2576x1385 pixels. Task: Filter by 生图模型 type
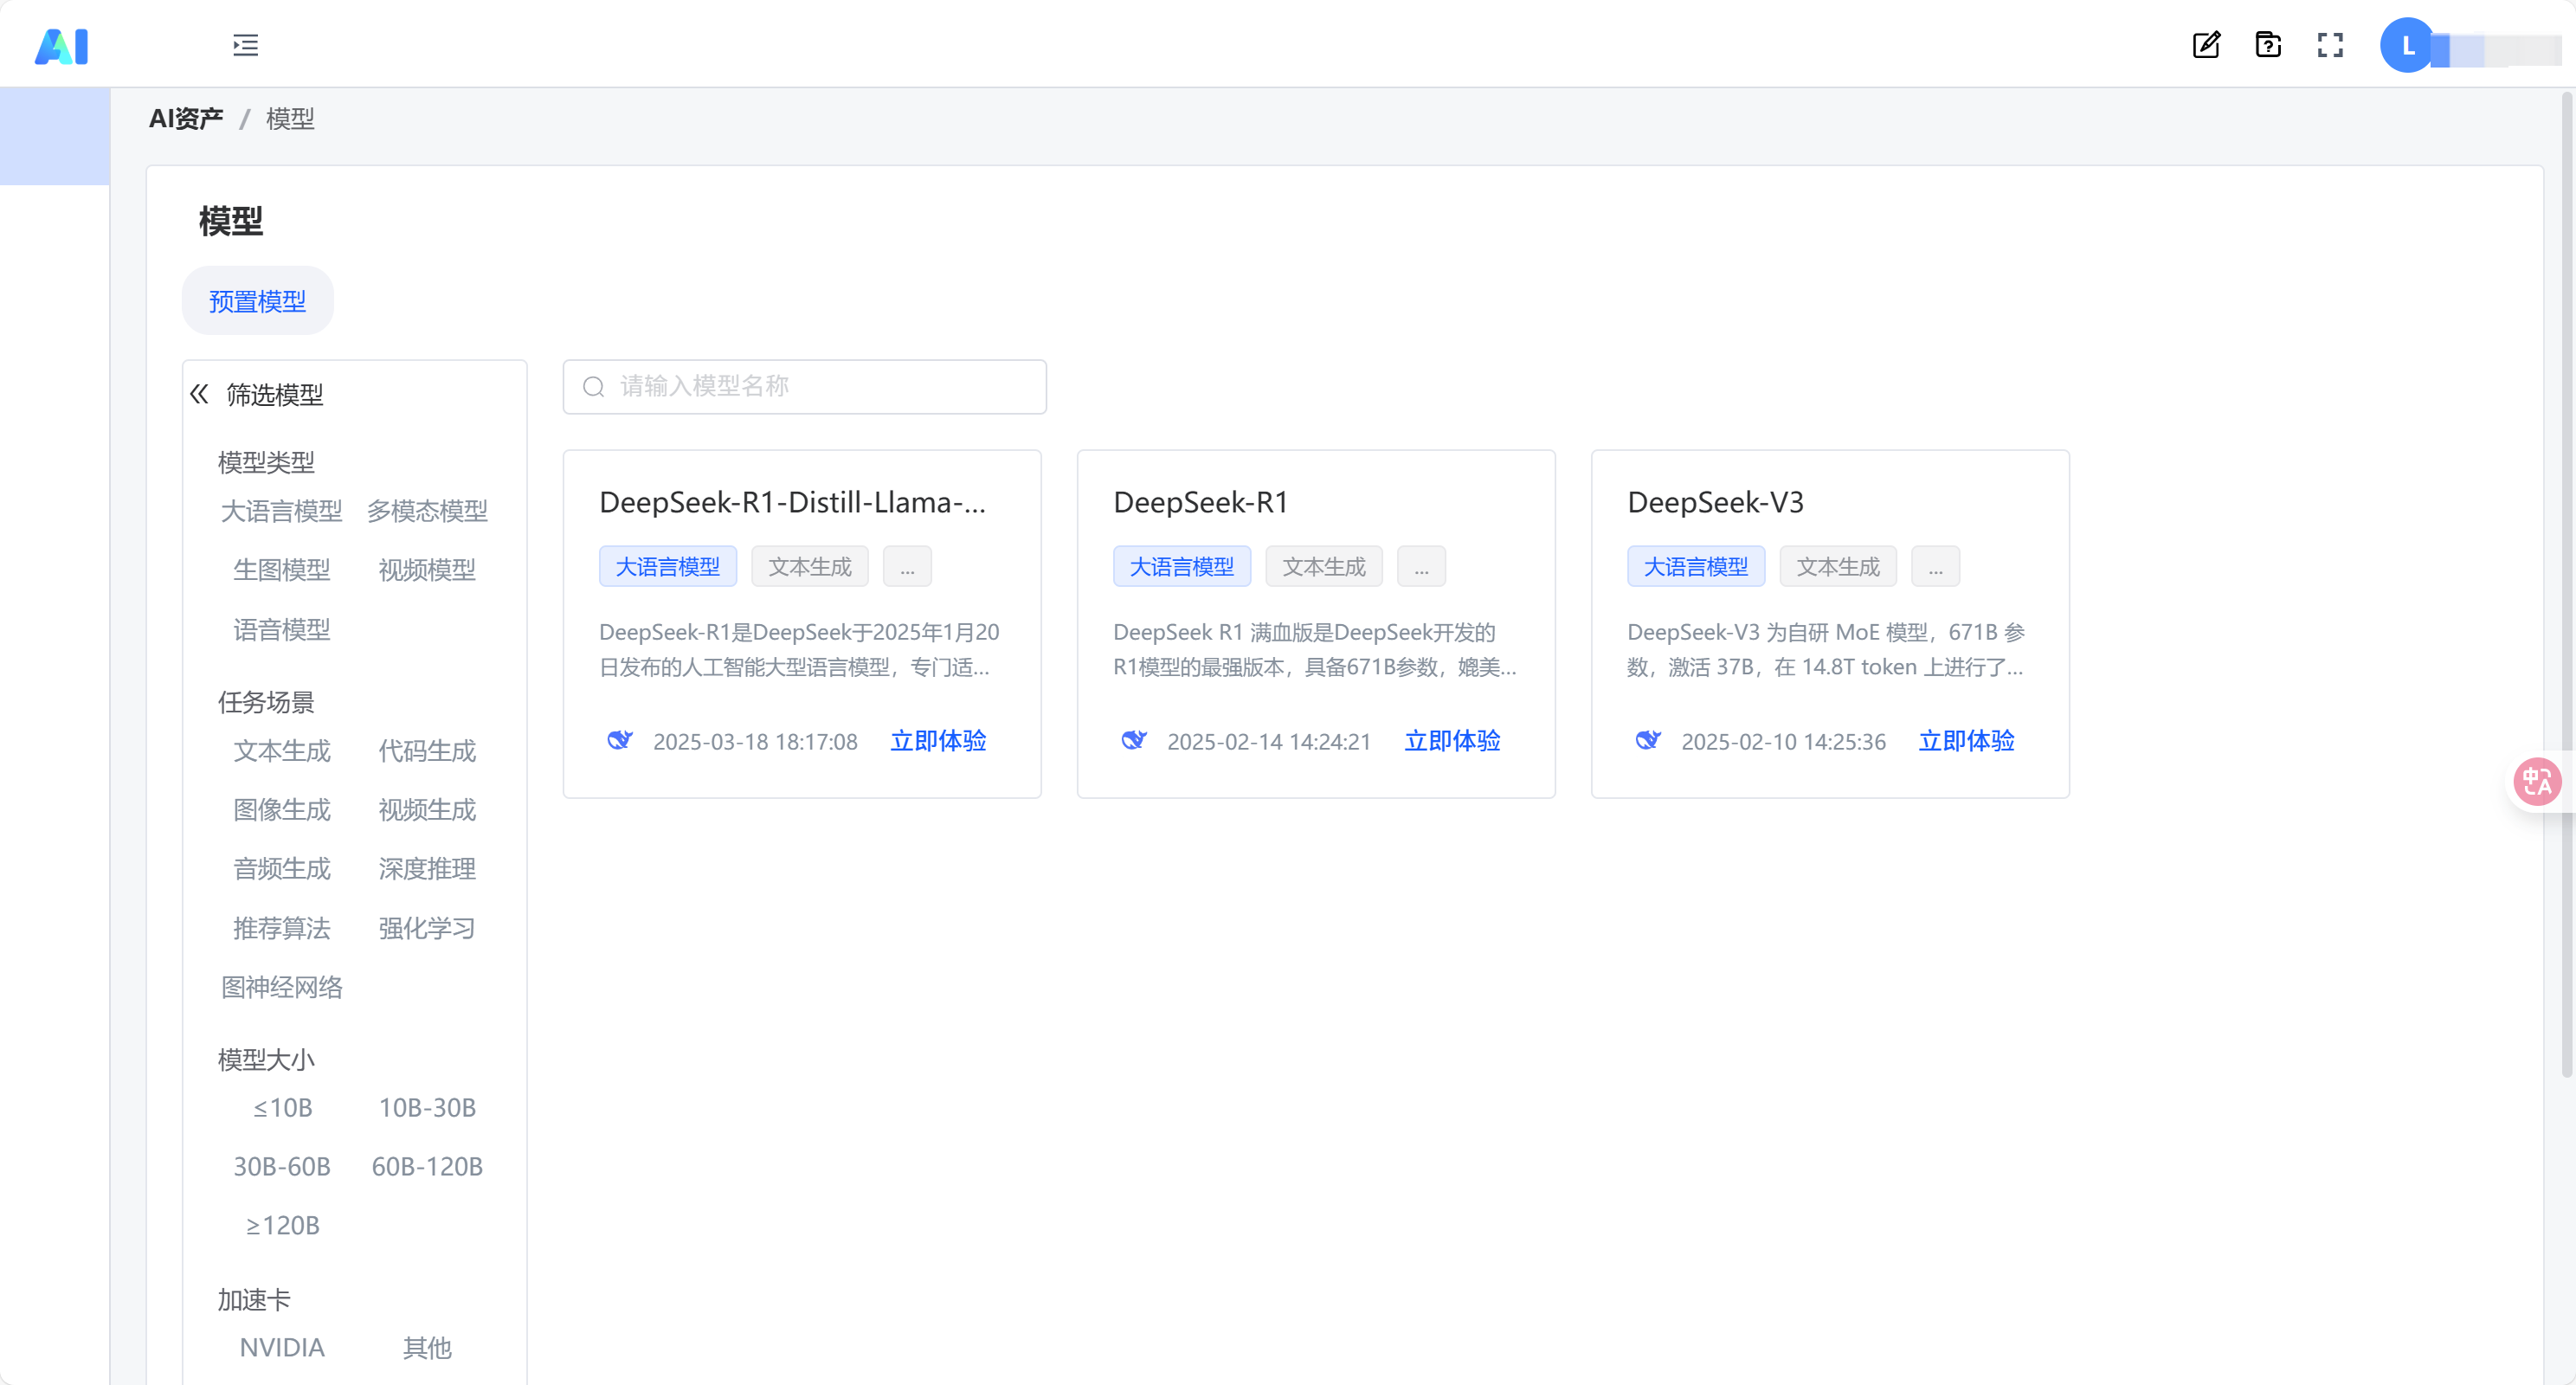[281, 570]
